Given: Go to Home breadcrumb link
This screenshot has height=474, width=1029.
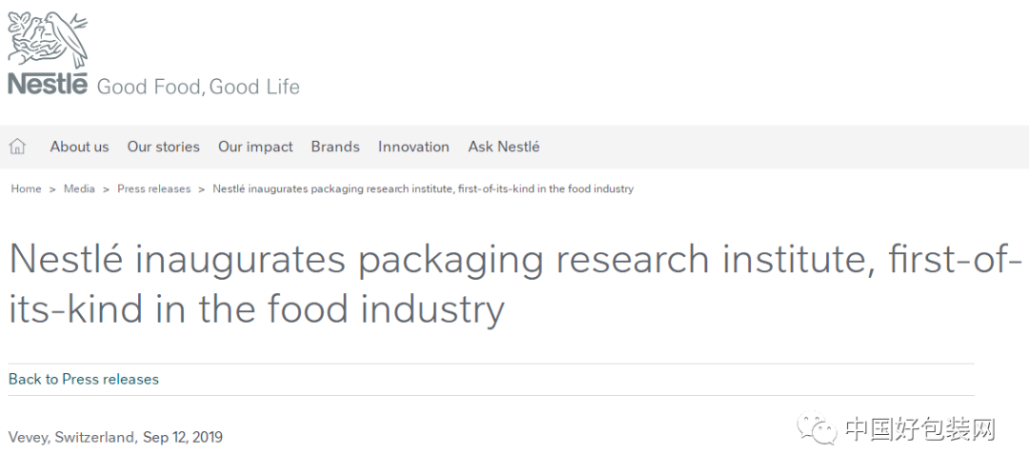Looking at the screenshot, I should coord(27,188).
